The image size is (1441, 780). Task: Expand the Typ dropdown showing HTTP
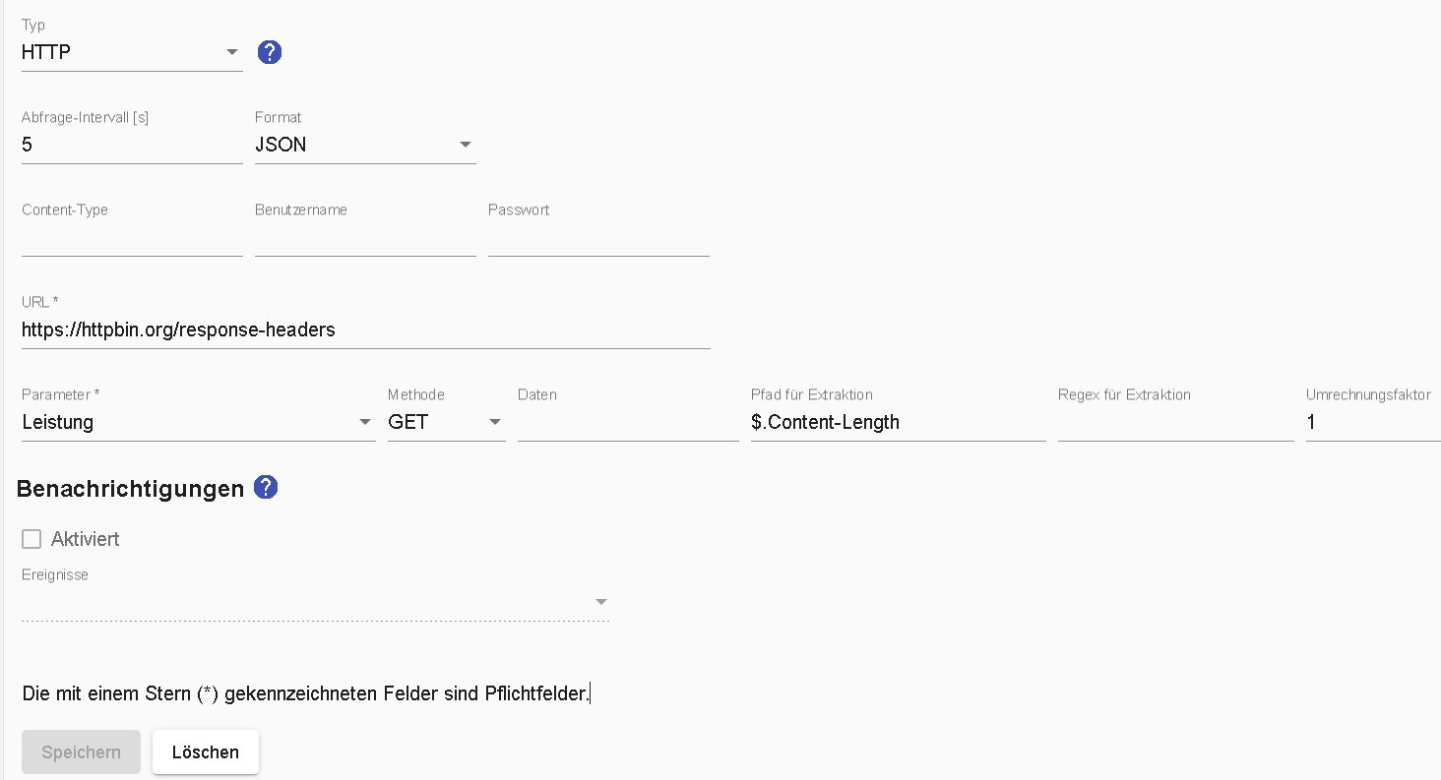click(x=132, y=52)
